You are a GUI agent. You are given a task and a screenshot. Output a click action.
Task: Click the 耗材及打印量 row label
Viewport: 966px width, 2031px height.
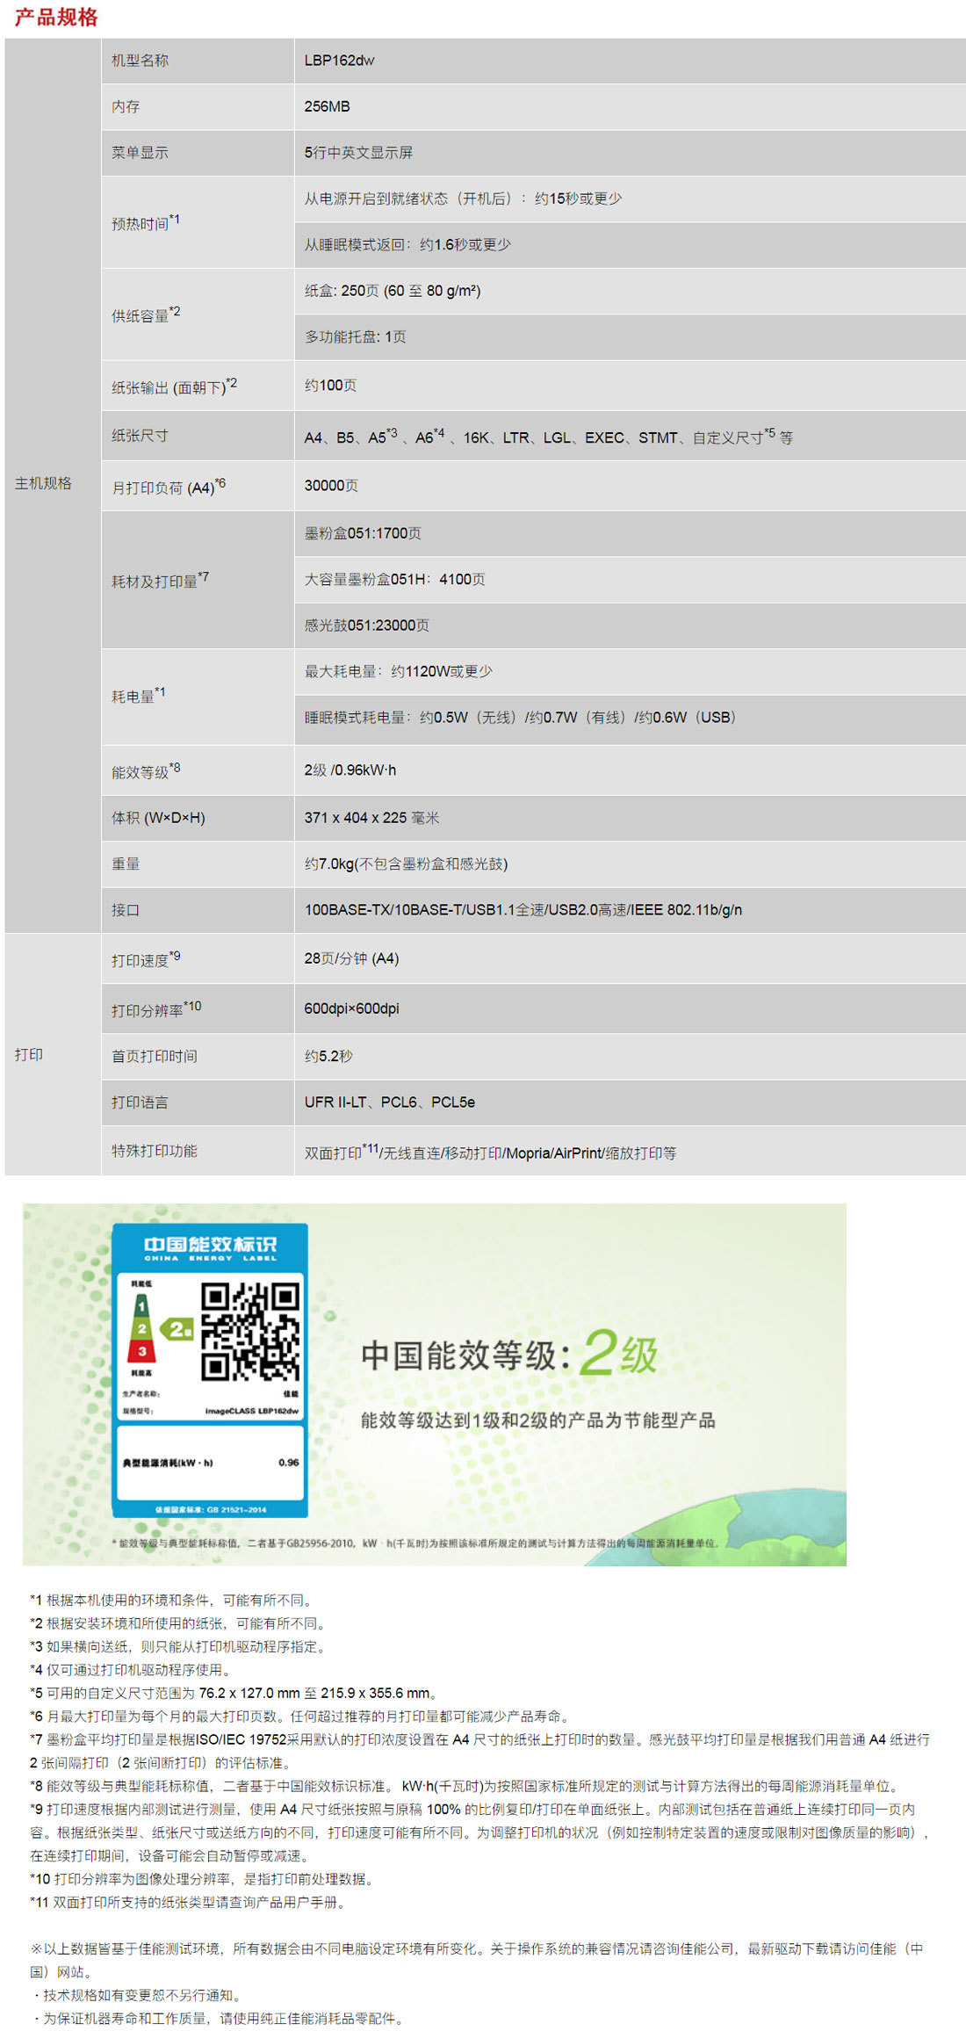point(160,579)
